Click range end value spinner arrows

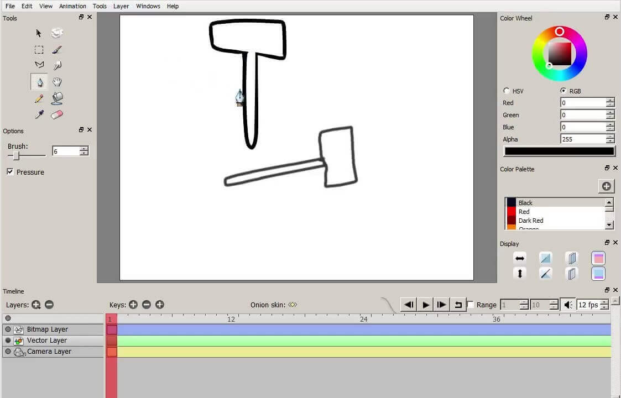tap(554, 305)
